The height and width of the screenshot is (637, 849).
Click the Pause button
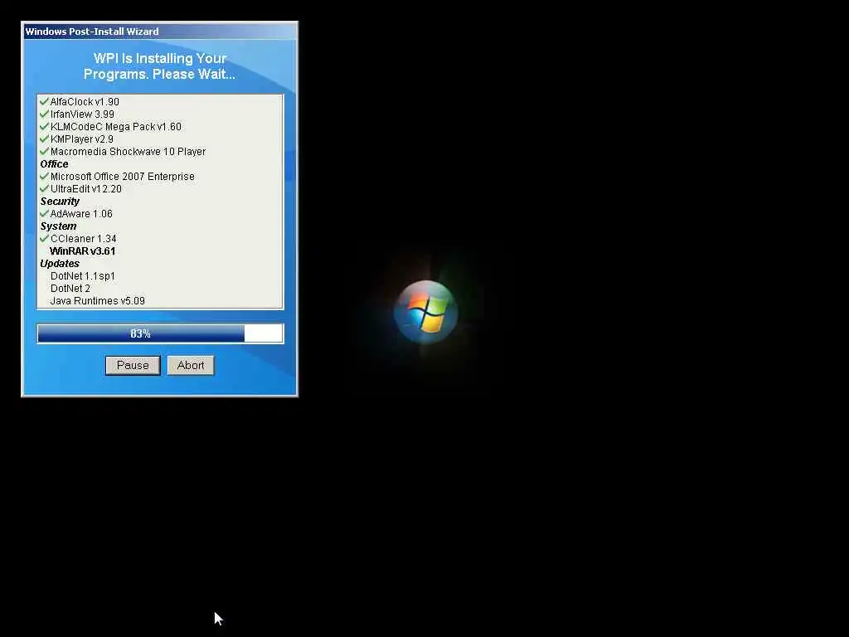tap(133, 366)
